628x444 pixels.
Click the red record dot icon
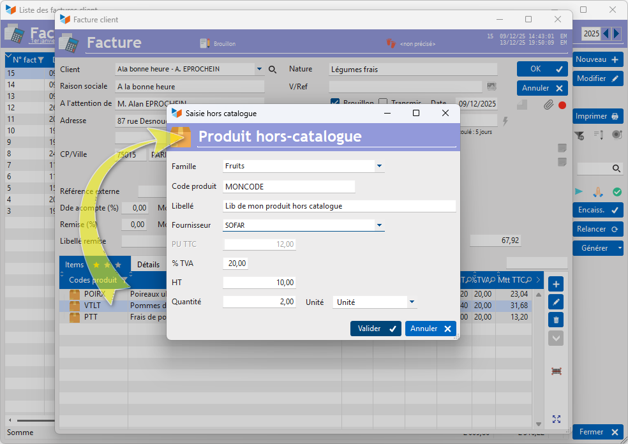[x=562, y=105]
